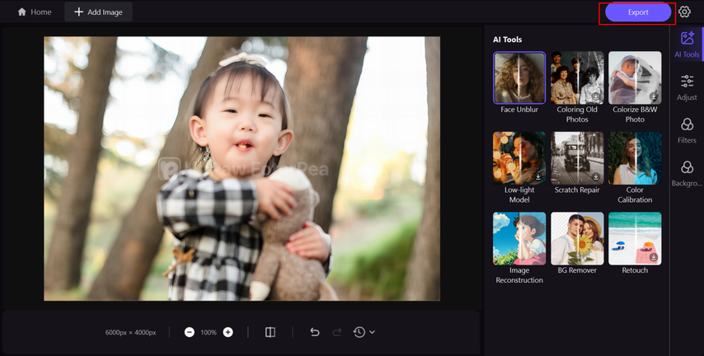Click the Add Image button
Viewport: 704px width, 356px height.
pos(99,12)
